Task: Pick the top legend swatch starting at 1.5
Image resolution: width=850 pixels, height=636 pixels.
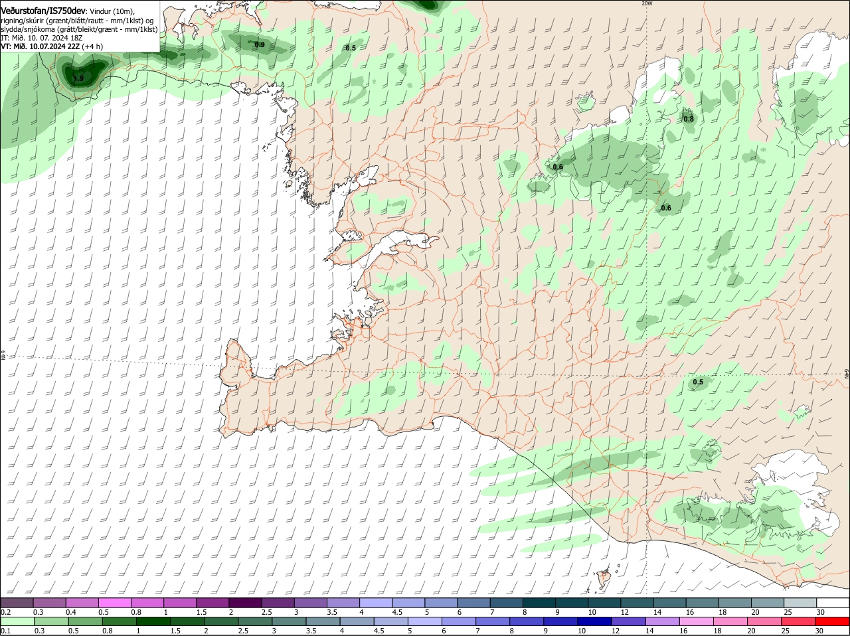Action: coord(212,602)
